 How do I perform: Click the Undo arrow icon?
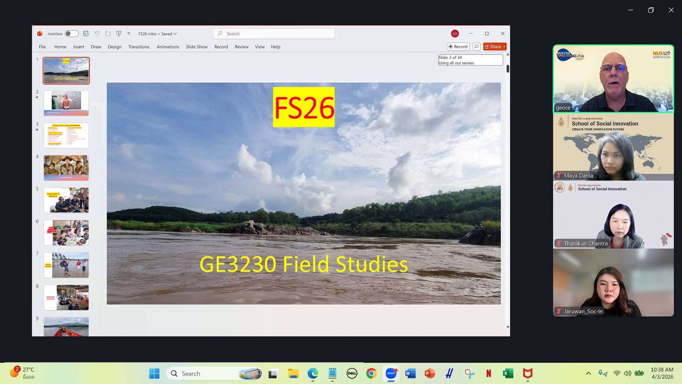pos(97,33)
